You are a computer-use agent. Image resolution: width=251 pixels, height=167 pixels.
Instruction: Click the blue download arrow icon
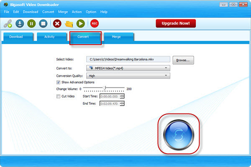pos(20,23)
